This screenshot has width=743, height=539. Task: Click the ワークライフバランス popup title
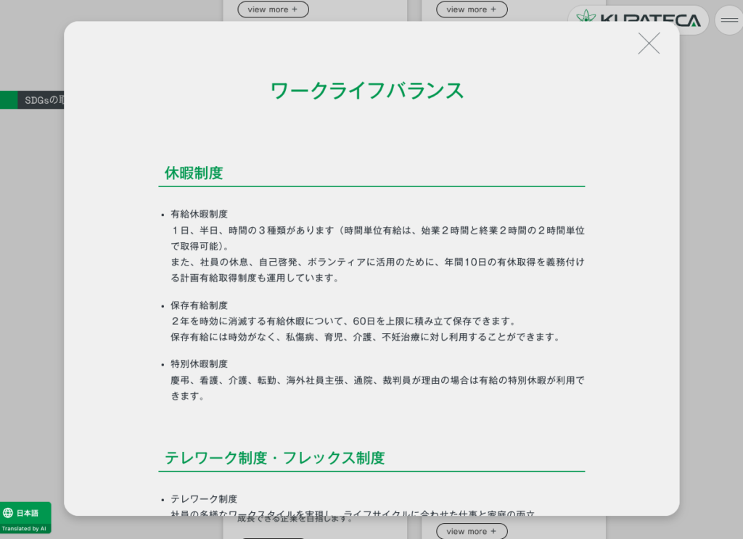click(366, 91)
